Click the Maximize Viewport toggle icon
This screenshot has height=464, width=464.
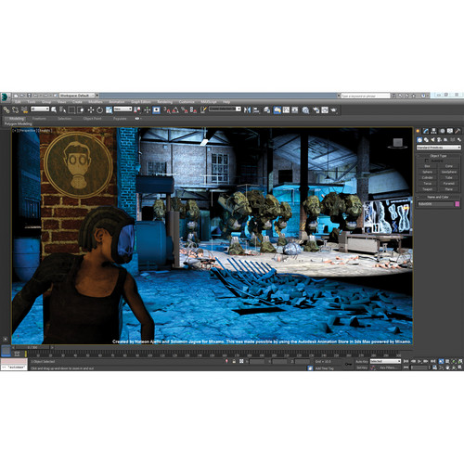pos(460,367)
